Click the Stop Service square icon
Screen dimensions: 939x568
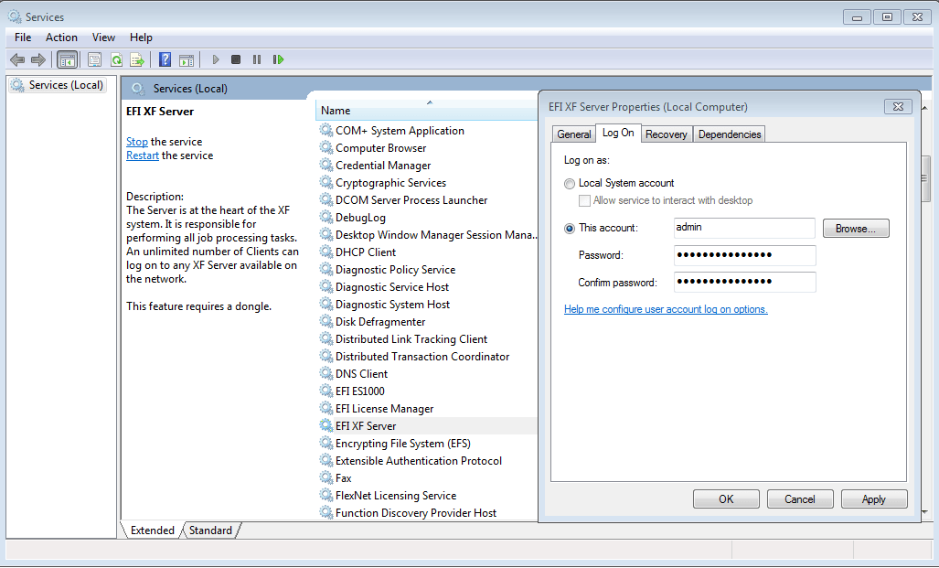coord(236,59)
